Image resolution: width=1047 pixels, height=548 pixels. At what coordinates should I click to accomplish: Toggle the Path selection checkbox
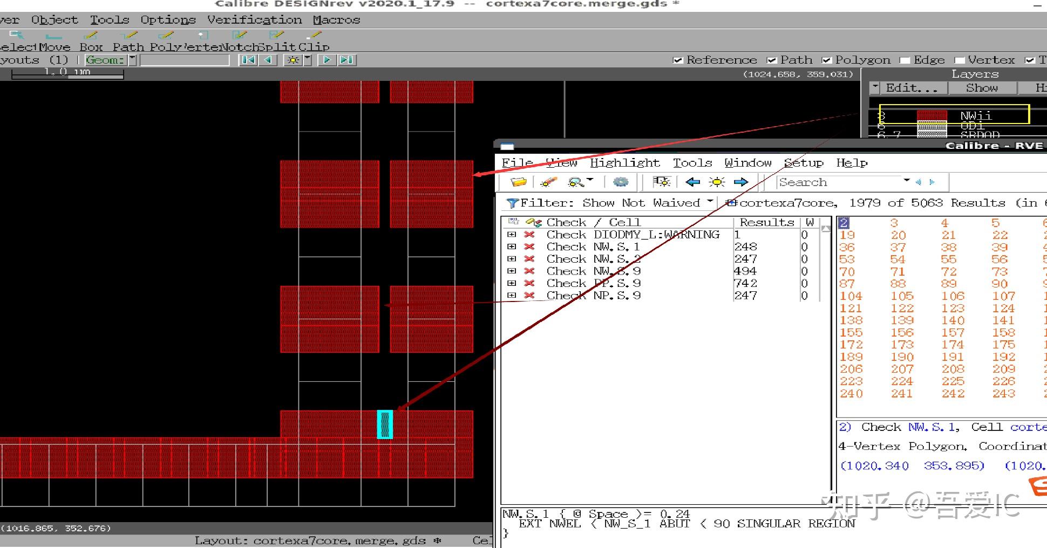point(772,60)
